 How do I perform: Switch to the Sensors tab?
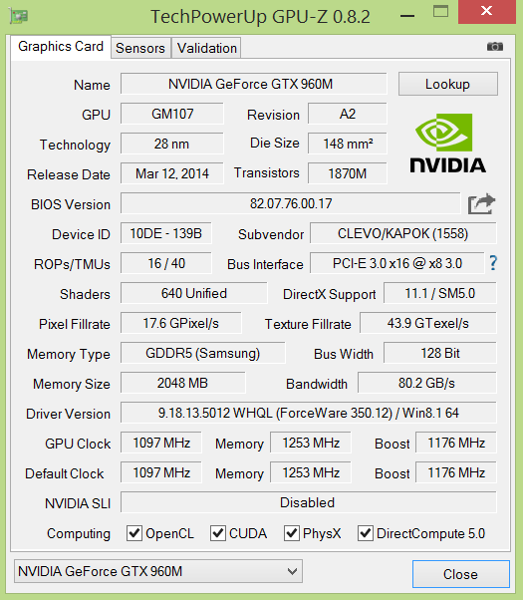click(x=140, y=48)
